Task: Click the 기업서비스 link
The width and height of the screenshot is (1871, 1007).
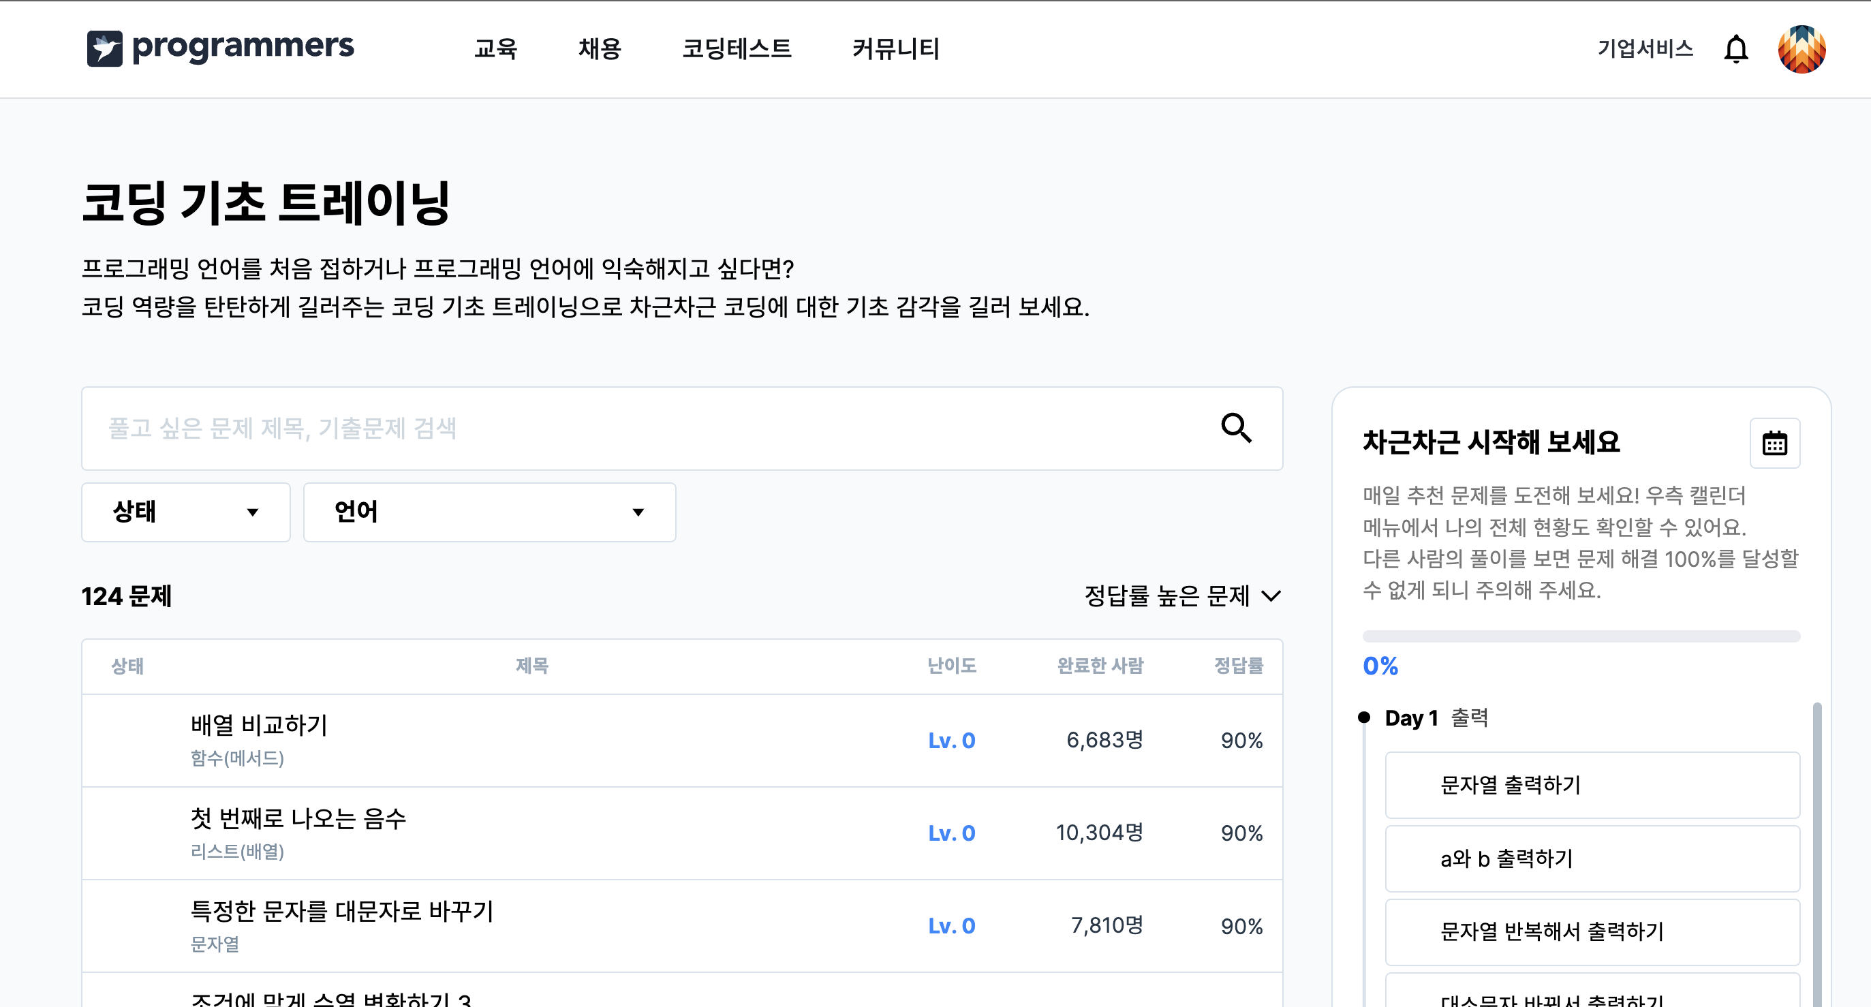Action: click(1644, 48)
